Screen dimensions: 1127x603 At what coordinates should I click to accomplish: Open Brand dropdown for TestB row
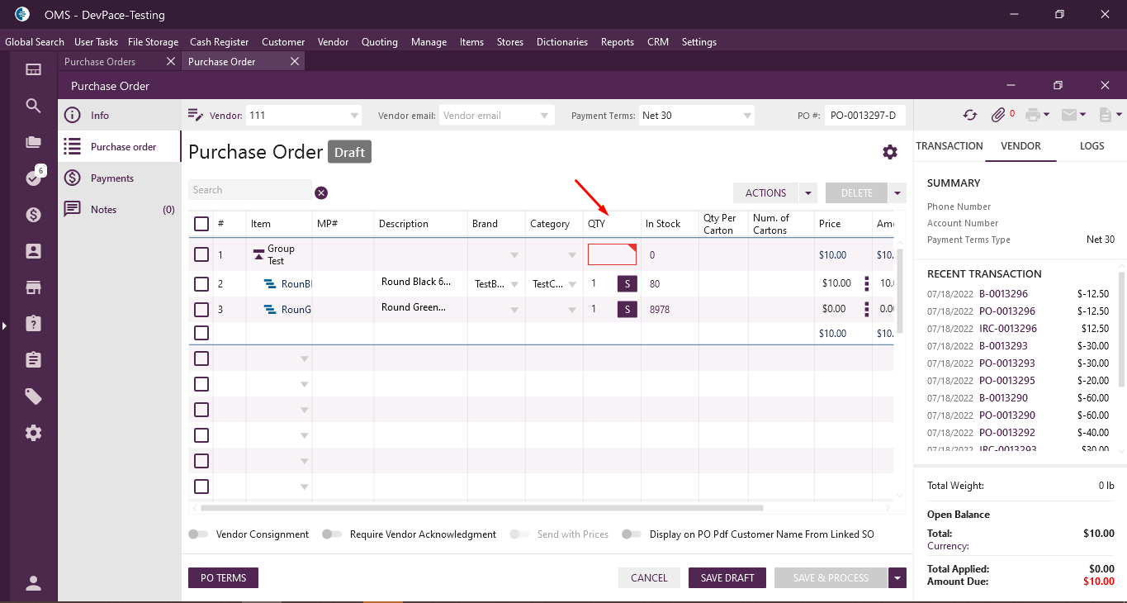(514, 285)
